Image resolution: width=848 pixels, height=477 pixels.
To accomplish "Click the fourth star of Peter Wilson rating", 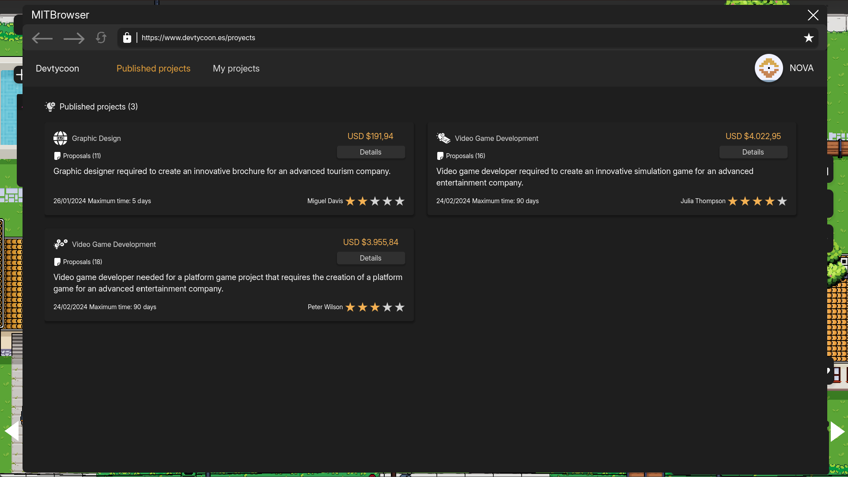I will [x=387, y=307].
